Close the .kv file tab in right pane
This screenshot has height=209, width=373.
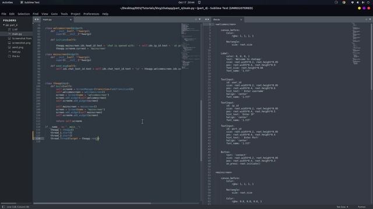241,20
